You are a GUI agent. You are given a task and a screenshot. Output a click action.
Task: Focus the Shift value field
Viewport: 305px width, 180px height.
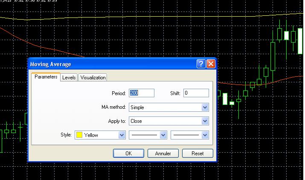tap(196, 93)
